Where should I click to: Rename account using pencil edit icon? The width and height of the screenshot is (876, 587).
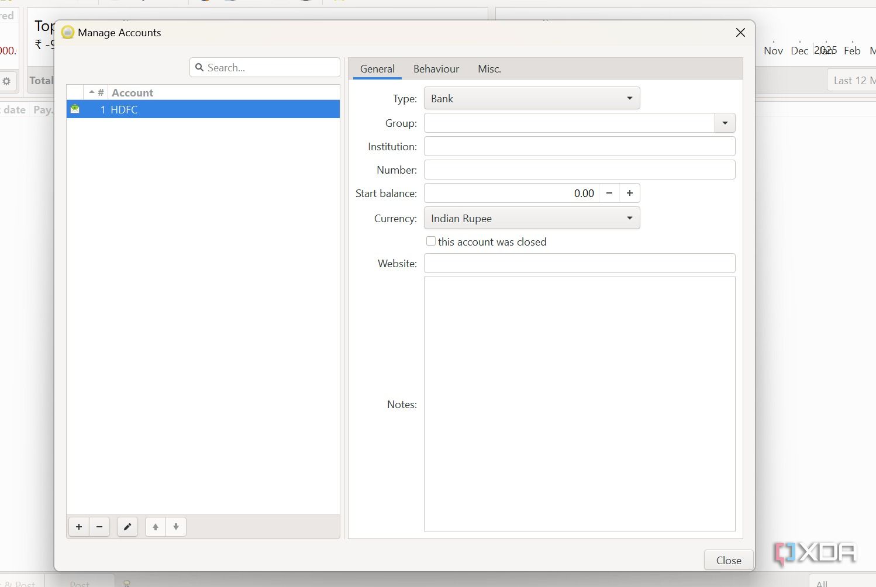127,527
